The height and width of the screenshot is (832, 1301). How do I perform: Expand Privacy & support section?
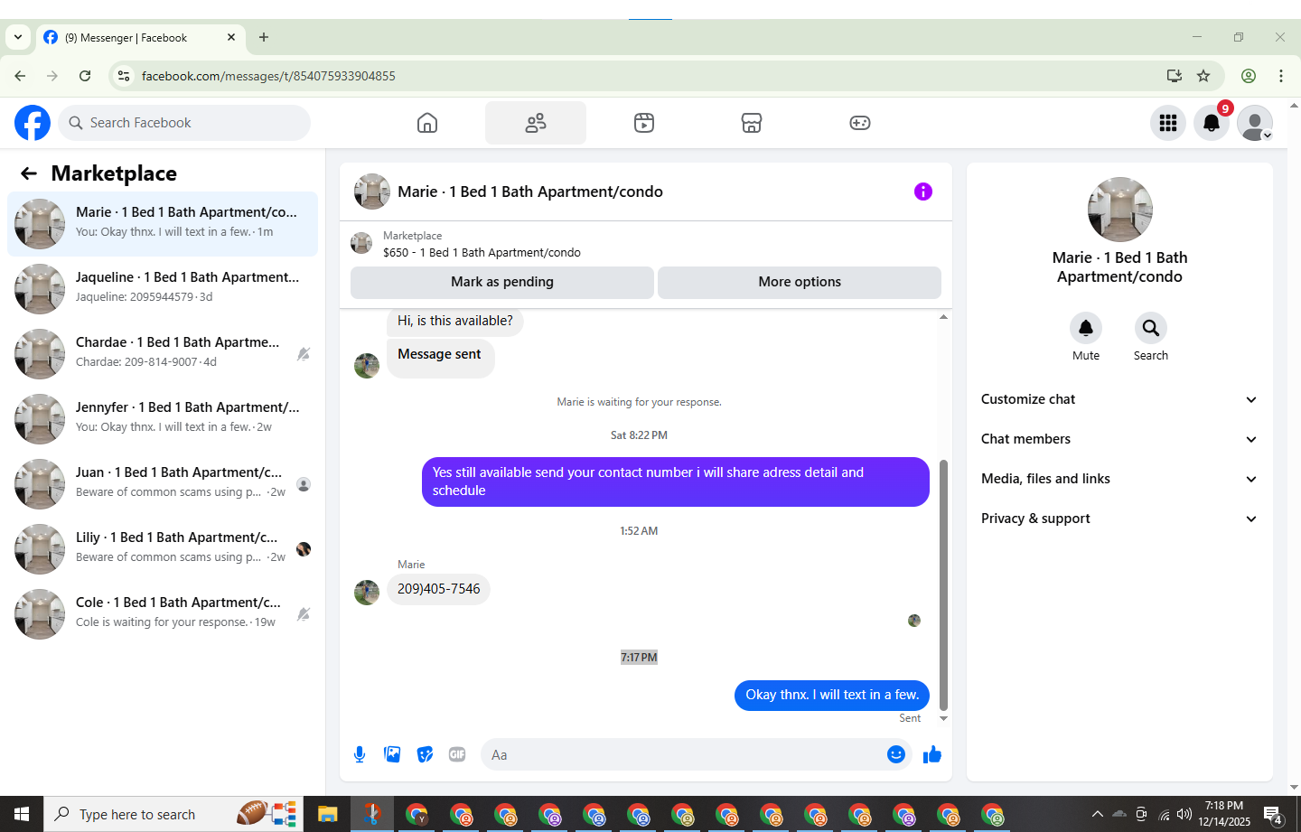[1119, 519]
